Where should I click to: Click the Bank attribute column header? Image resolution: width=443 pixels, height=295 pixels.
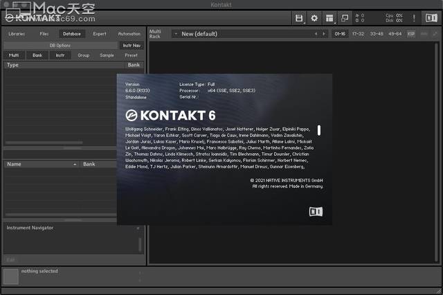pos(134,65)
